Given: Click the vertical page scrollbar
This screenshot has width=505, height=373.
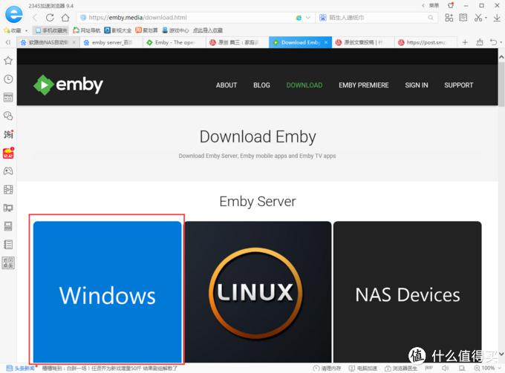Looking at the screenshot, I should point(501,85).
